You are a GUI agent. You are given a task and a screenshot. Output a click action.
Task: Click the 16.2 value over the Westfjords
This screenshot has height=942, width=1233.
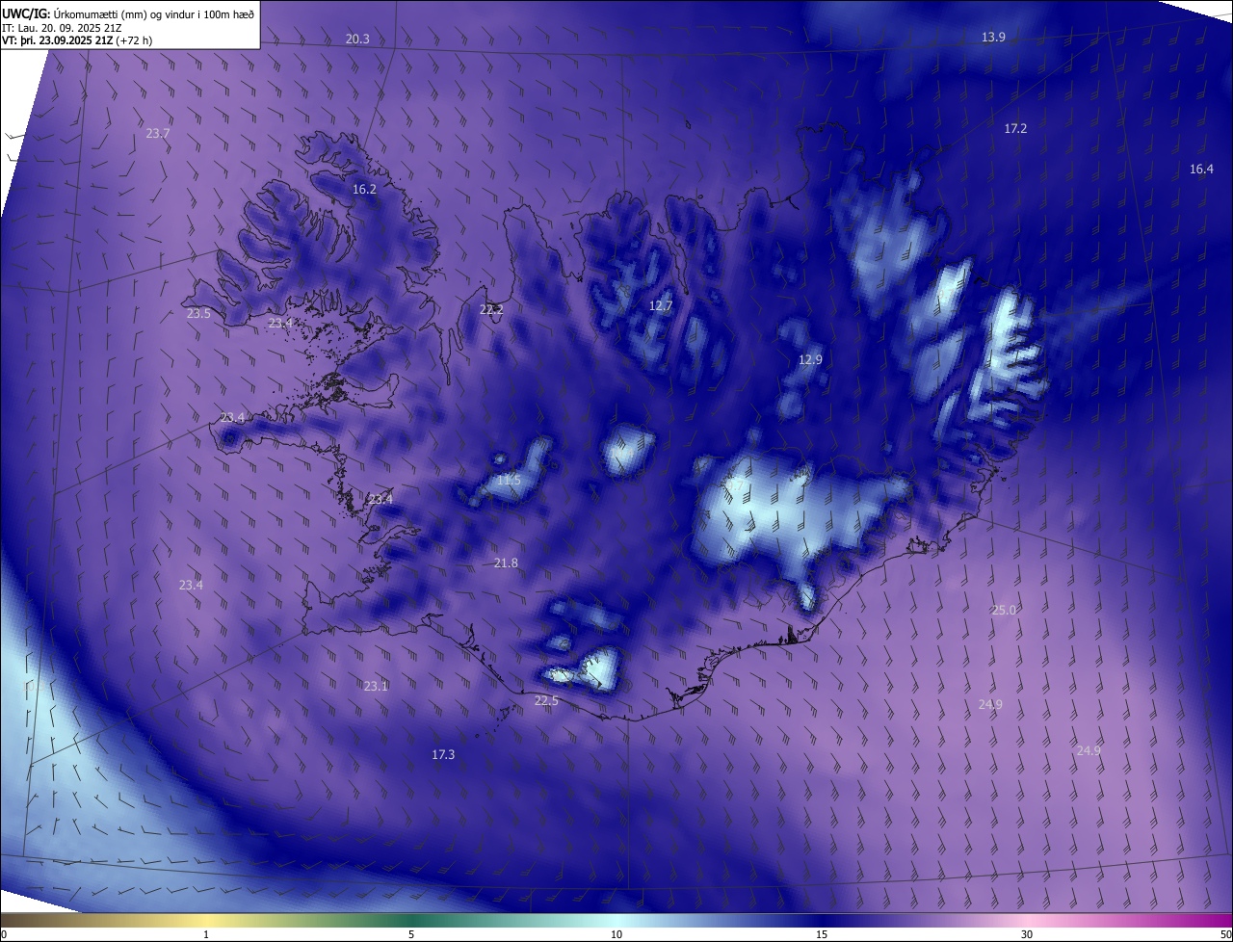[364, 190]
